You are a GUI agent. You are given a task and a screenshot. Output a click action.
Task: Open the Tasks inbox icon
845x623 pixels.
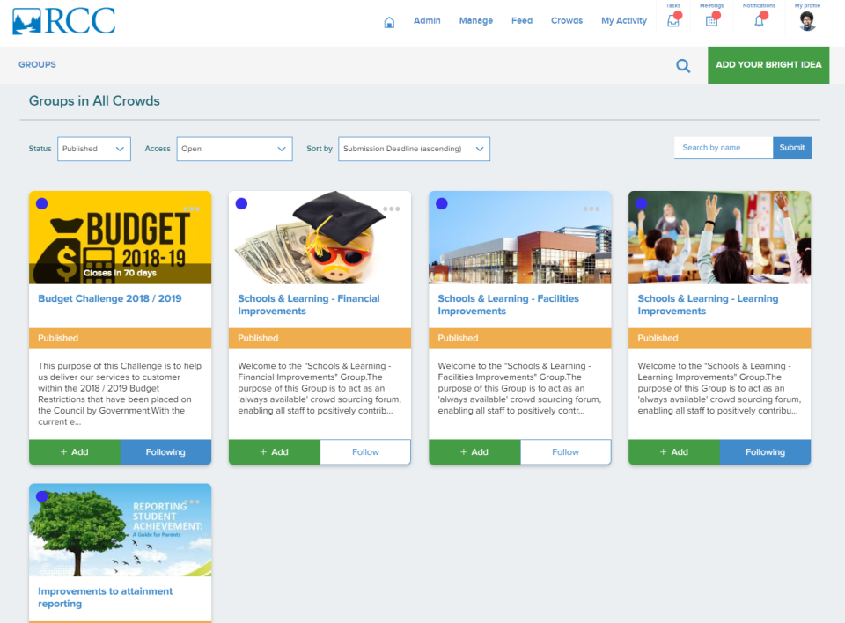[x=672, y=19]
